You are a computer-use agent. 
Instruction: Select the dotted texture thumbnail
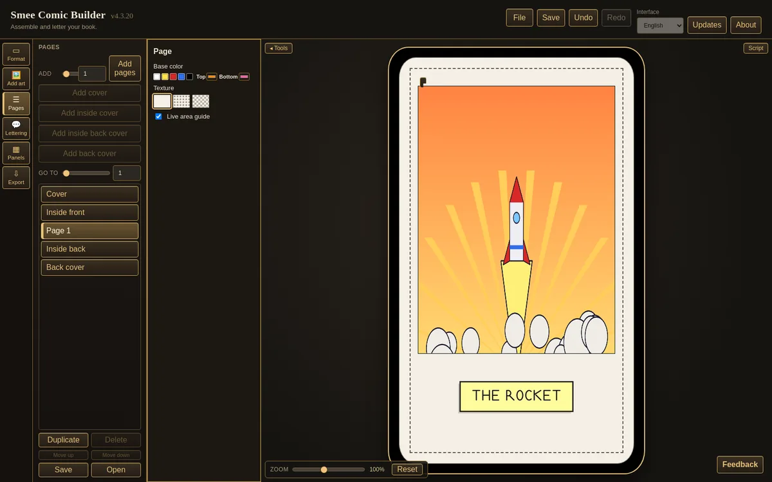pyautogui.click(x=181, y=101)
